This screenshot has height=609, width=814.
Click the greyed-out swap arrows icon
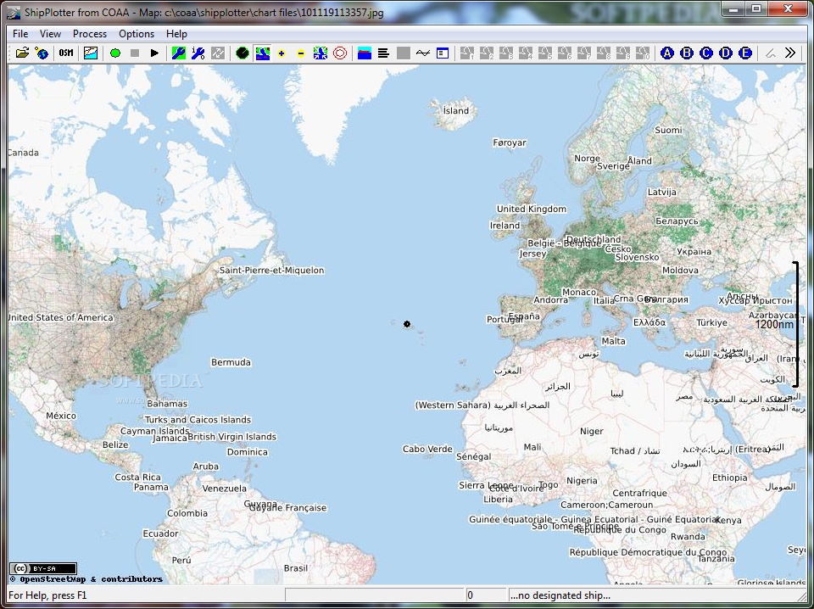(x=218, y=53)
